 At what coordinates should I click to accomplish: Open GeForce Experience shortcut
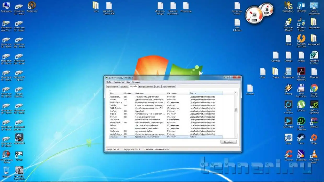pos(314,107)
